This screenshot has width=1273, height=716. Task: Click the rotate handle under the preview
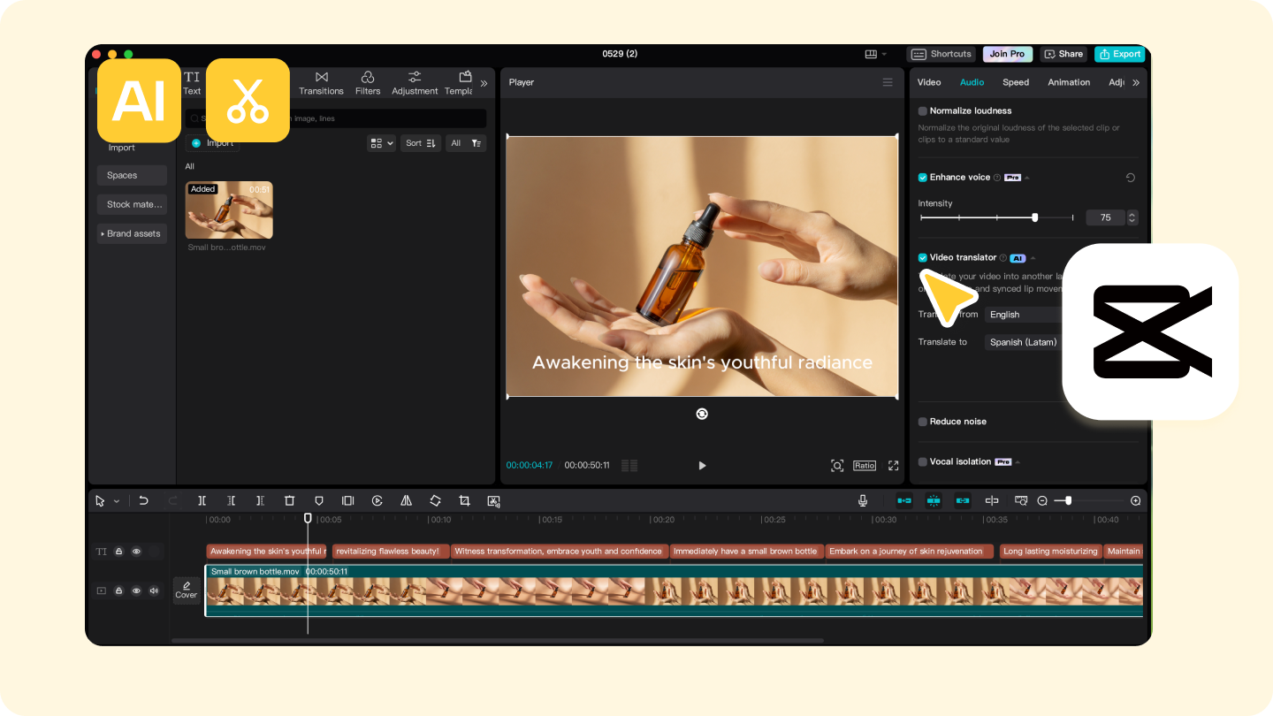[702, 414]
